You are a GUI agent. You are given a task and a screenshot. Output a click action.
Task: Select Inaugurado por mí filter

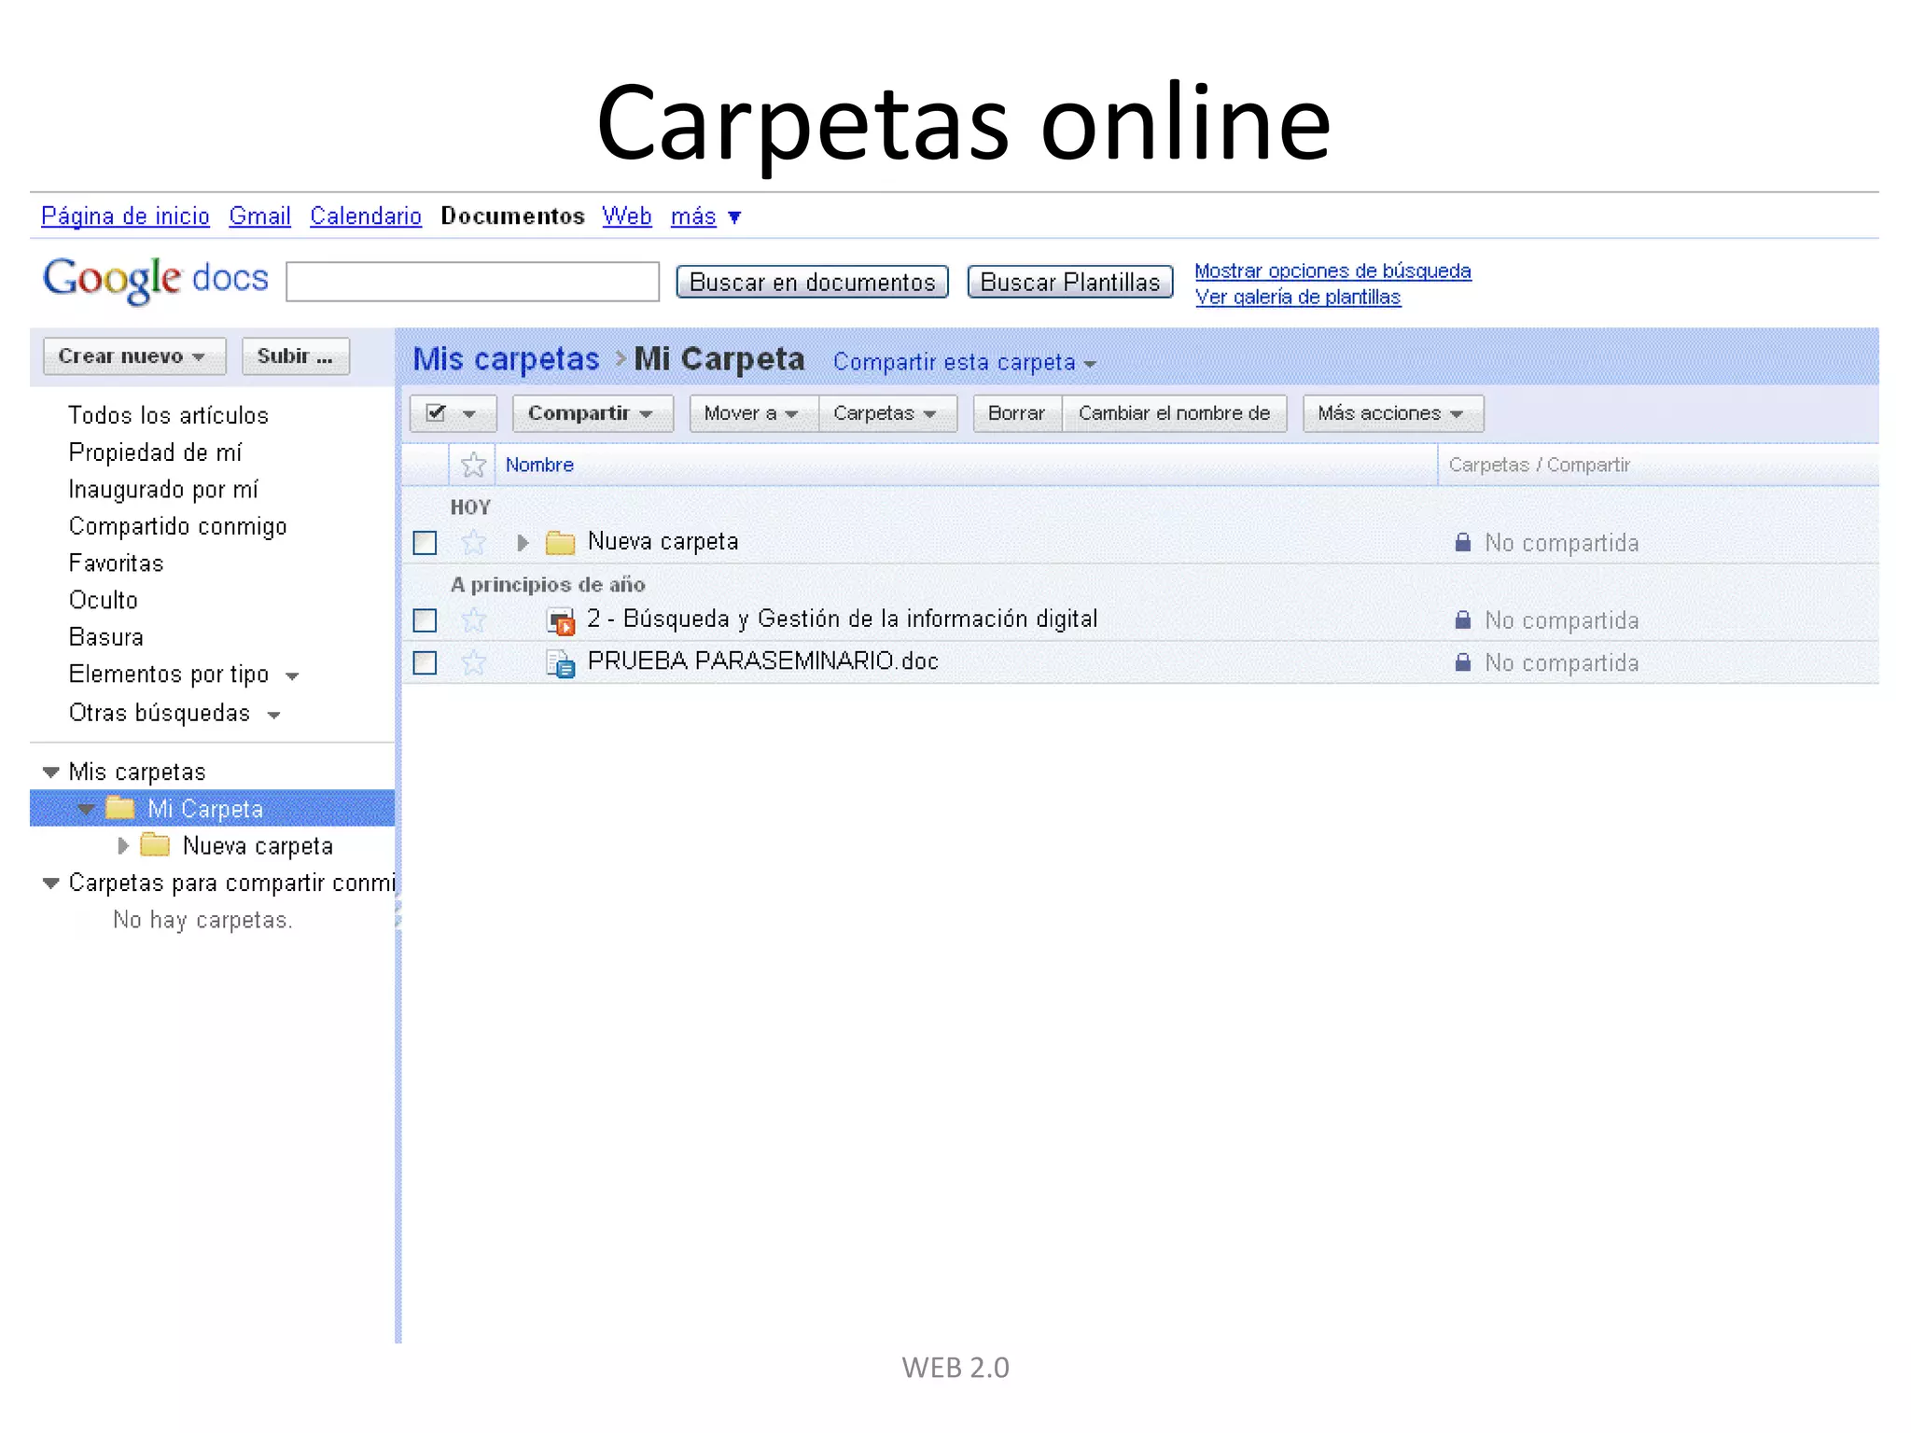(163, 490)
